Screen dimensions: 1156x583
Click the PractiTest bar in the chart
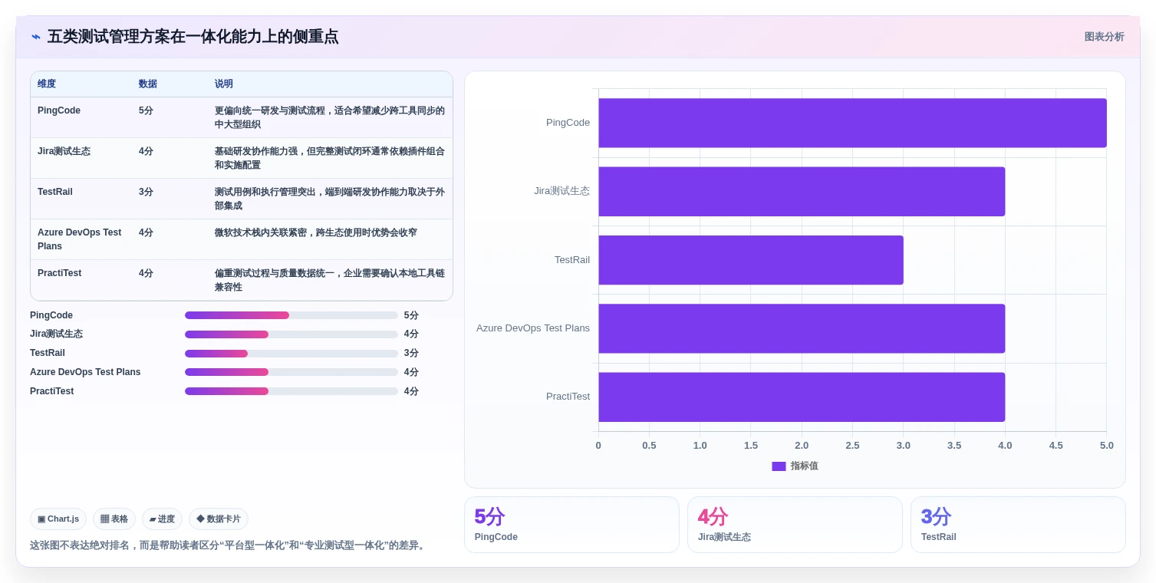coord(802,397)
